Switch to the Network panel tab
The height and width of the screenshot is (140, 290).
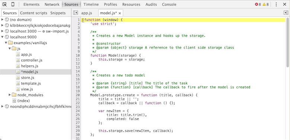(52, 4)
